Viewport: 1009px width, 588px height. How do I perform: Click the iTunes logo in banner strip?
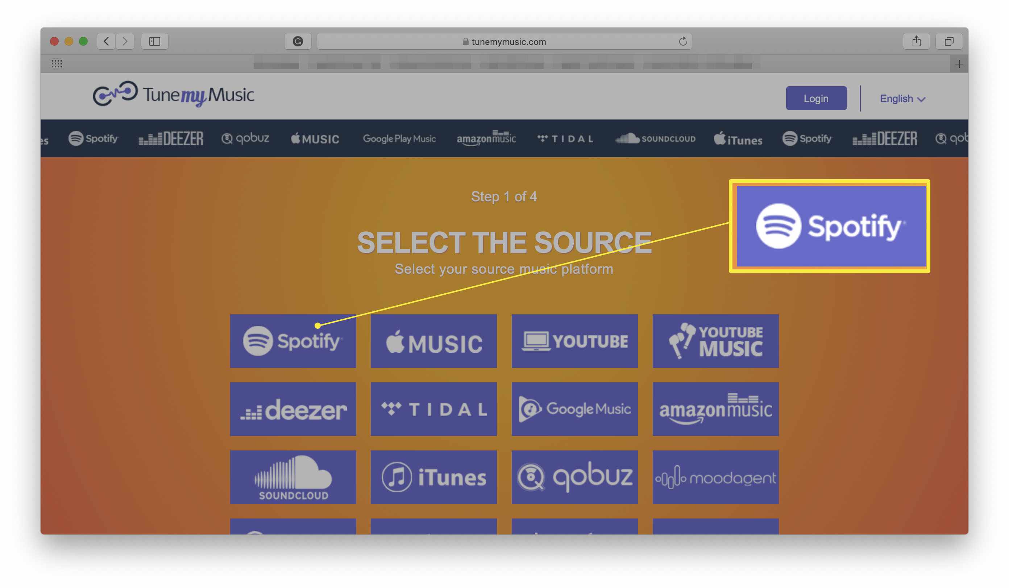[x=738, y=138]
